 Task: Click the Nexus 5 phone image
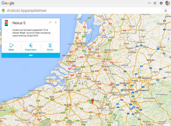(x=6, y=23)
